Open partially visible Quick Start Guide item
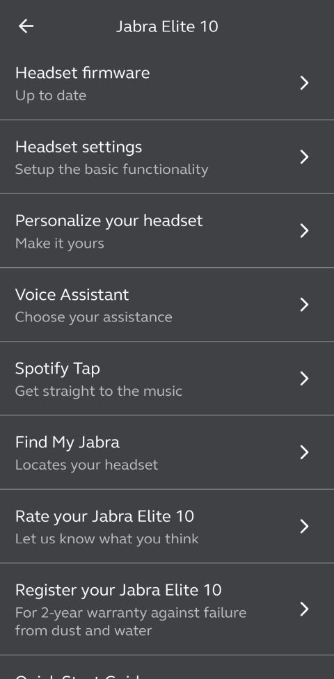The width and height of the screenshot is (334, 679). (167, 667)
